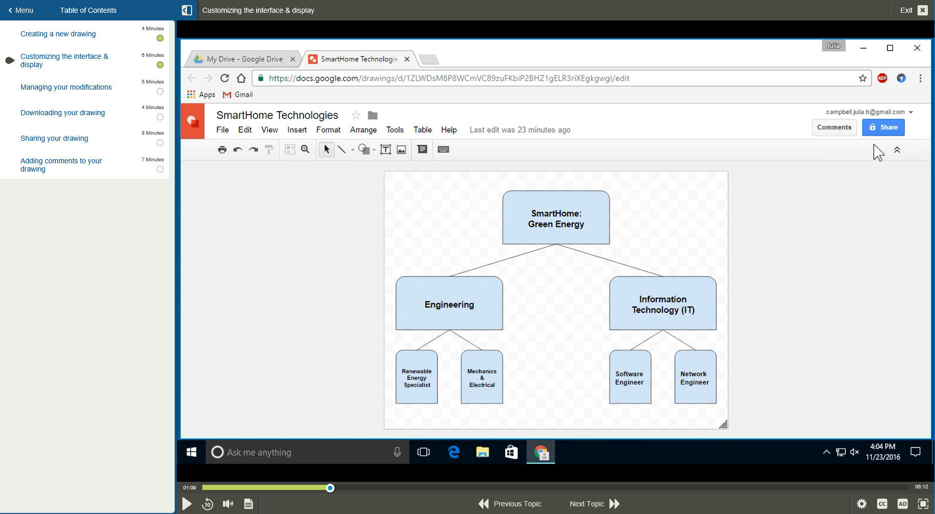Rewind the video ten seconds

[207, 504]
